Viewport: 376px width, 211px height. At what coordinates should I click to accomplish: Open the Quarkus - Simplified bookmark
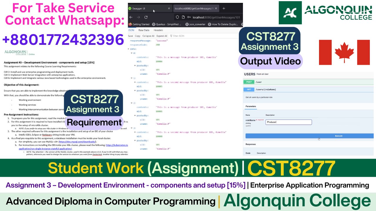(x=167, y=24)
